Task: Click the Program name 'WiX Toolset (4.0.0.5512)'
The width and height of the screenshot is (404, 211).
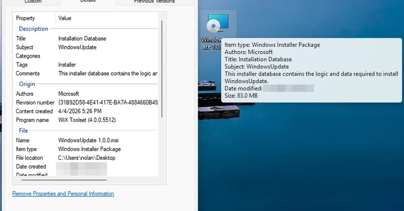Action: pos(87,120)
